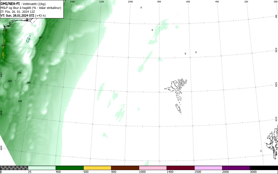Click the small blue dashed hail contour
Screen dimensions: 278x174
[28, 39]
